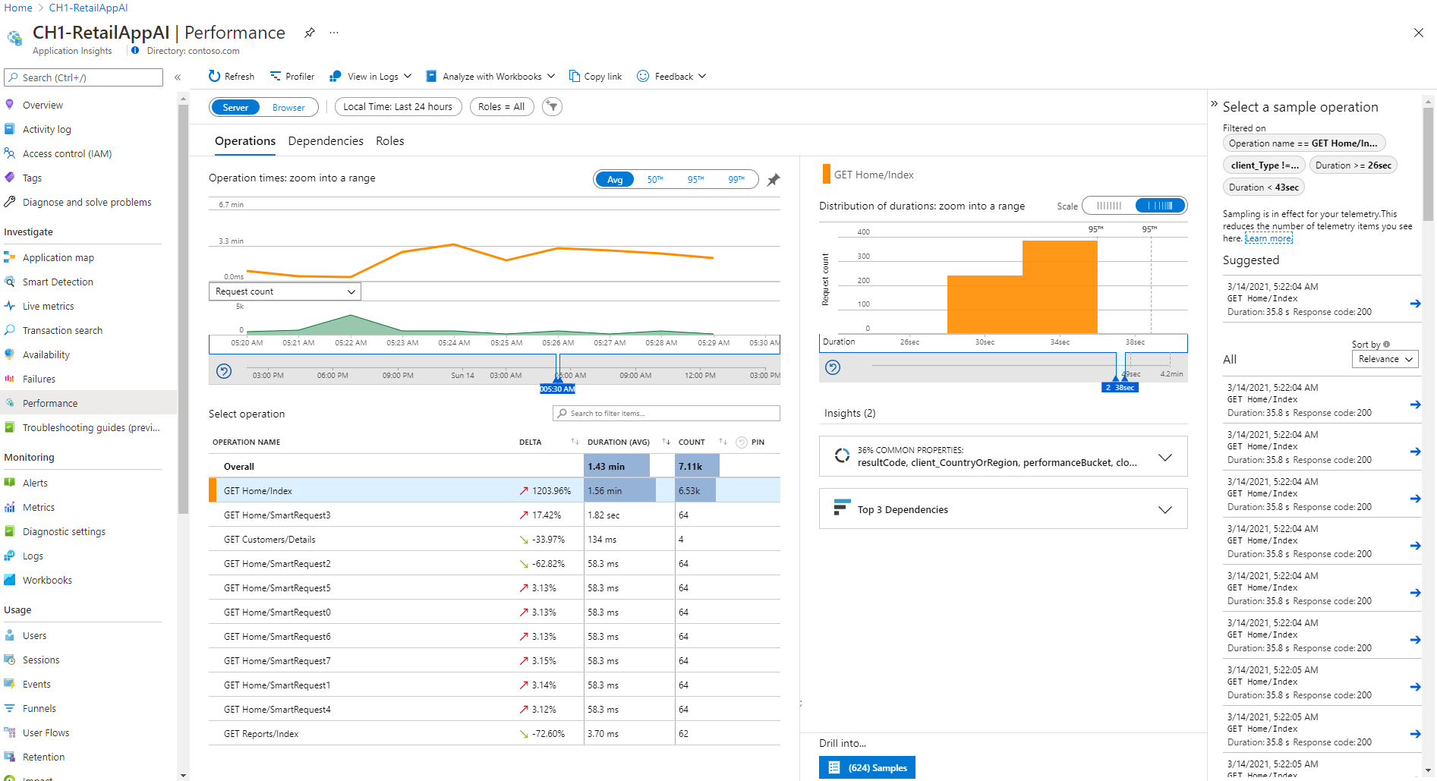Pin the operation times chart
The image size is (1437, 781).
(773, 180)
